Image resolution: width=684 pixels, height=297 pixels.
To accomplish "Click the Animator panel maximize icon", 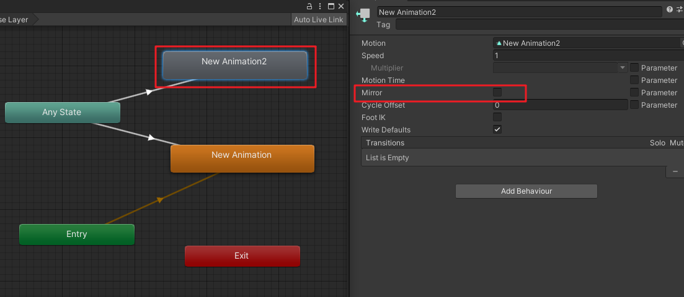I will [331, 6].
